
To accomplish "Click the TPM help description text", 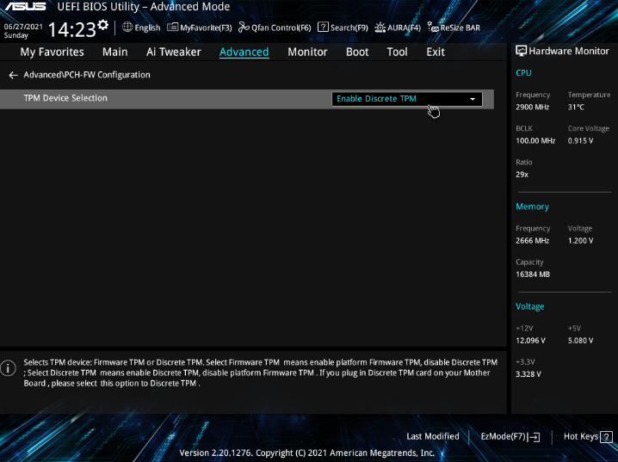I will [x=260, y=373].
